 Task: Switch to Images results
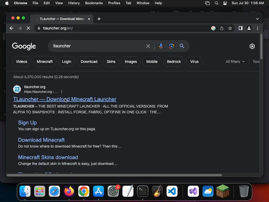tap(131, 62)
